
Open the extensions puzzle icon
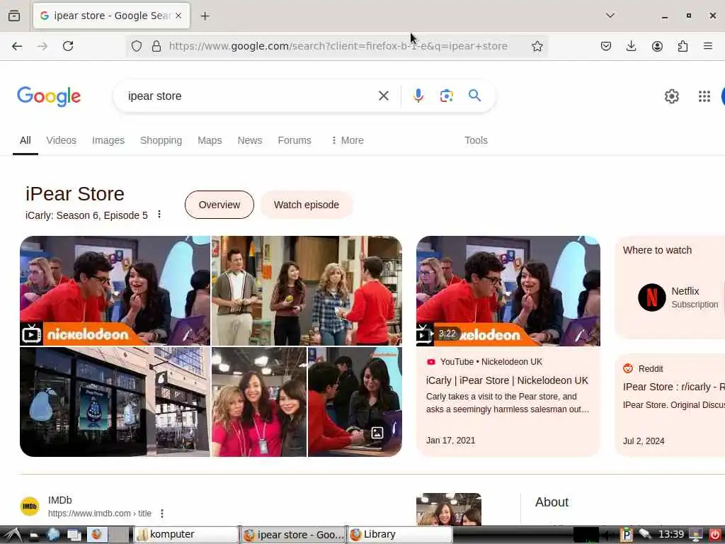[x=683, y=46]
